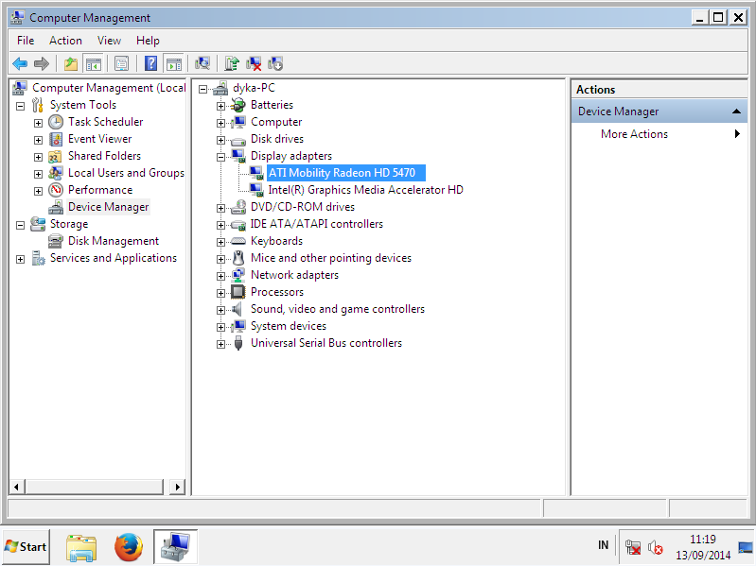Select Computer Management (Local) root
Screen dimensions: 756x566
(109, 88)
